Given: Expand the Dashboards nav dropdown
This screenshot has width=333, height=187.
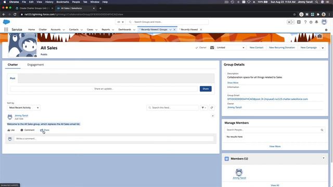Looking at the screenshot, I should tap(134, 30).
